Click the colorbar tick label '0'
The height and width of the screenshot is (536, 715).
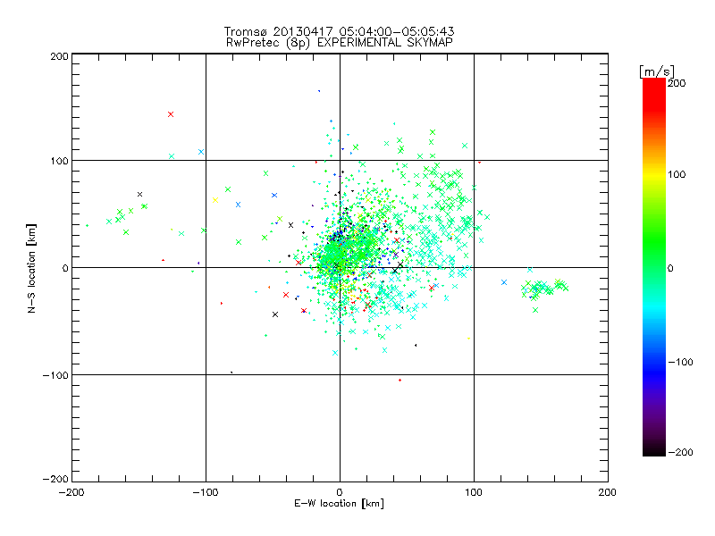(670, 268)
